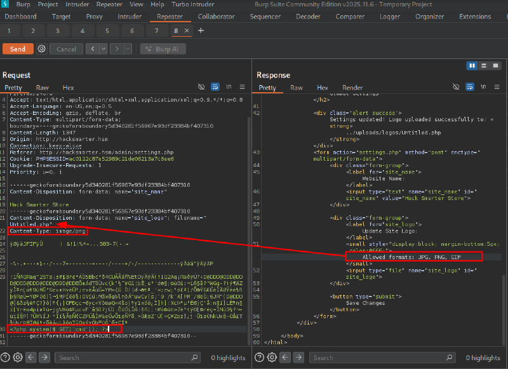The height and width of the screenshot is (369, 508).
Task: Select Repeater tab 1
Action: click(9, 30)
